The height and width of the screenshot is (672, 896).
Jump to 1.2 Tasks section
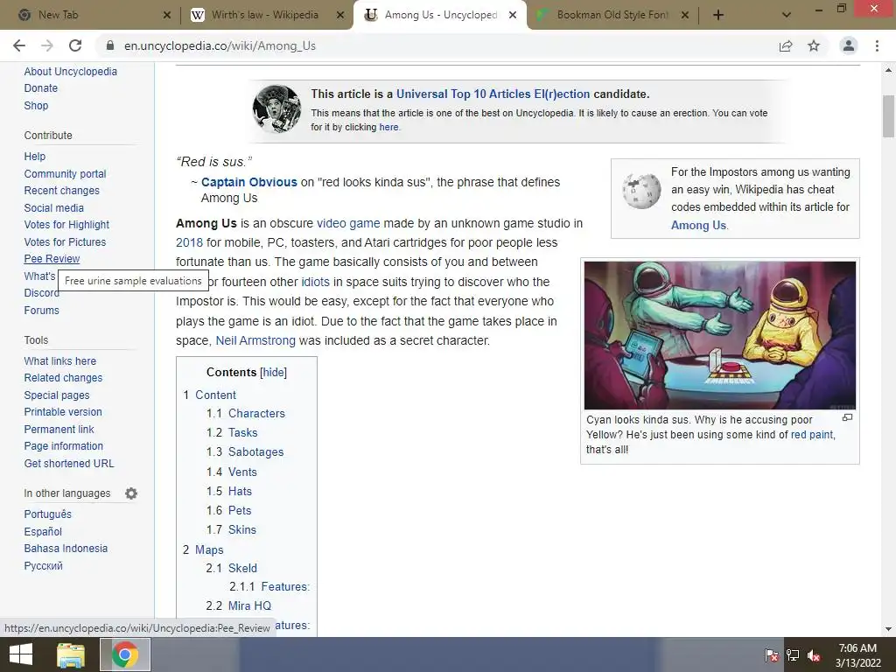click(x=243, y=432)
